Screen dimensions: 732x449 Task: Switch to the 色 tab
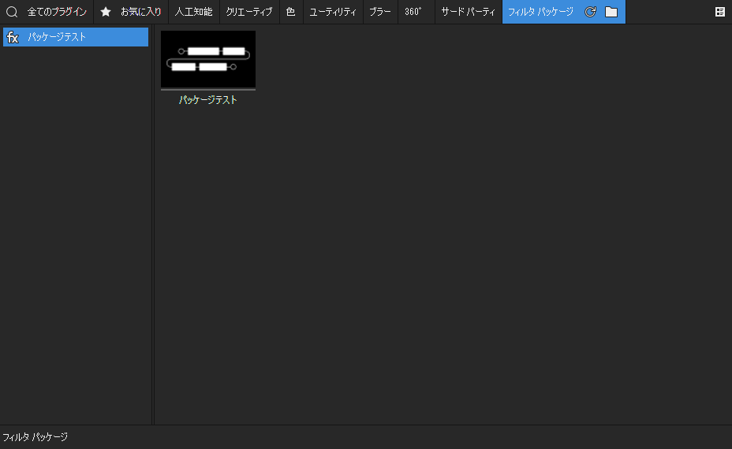[x=290, y=12]
